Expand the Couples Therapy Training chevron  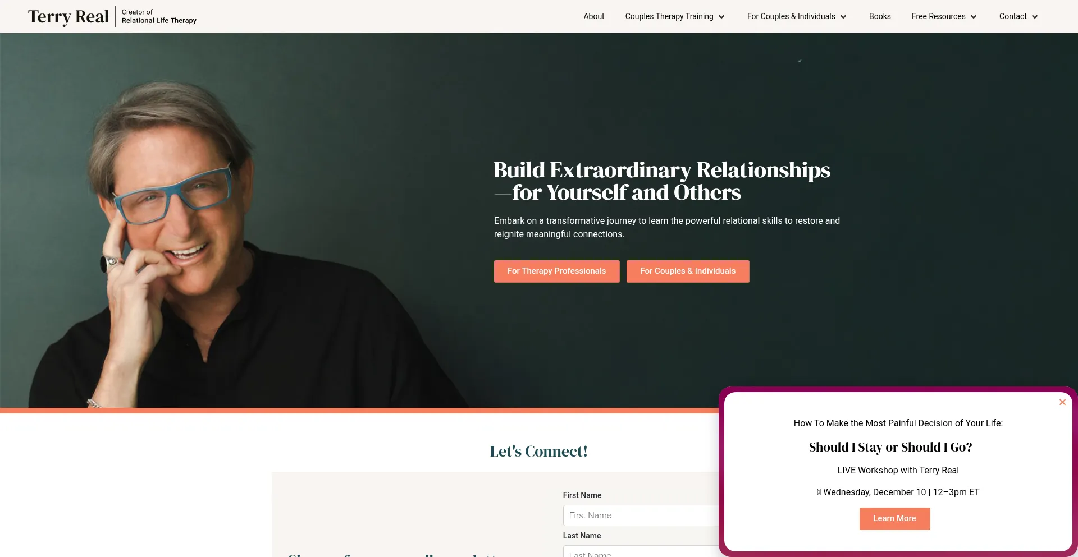(721, 17)
